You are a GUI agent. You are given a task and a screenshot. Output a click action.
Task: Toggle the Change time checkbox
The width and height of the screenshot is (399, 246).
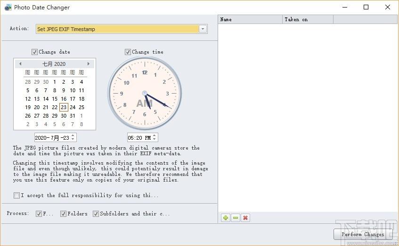tap(128, 52)
